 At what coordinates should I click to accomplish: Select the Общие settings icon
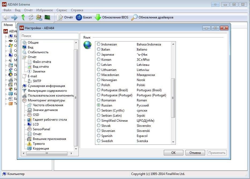coord(24,43)
